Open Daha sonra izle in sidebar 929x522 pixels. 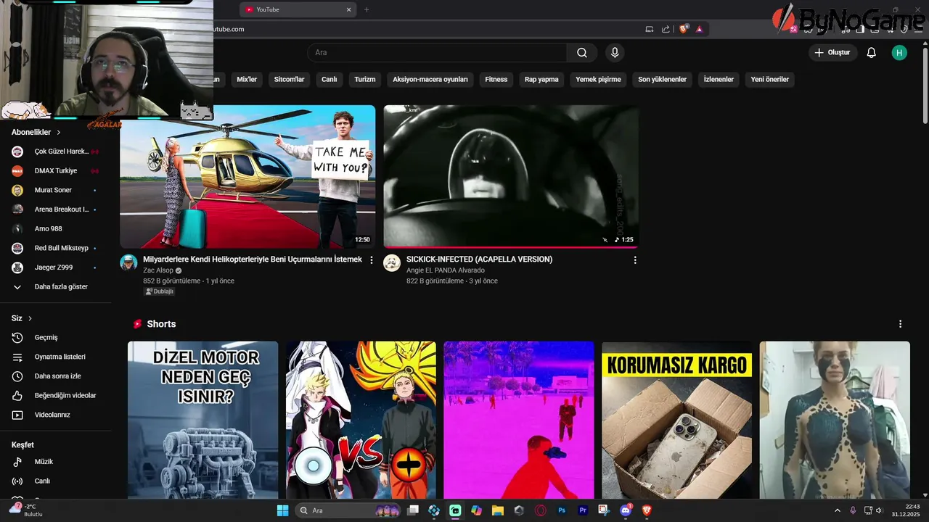[56, 376]
